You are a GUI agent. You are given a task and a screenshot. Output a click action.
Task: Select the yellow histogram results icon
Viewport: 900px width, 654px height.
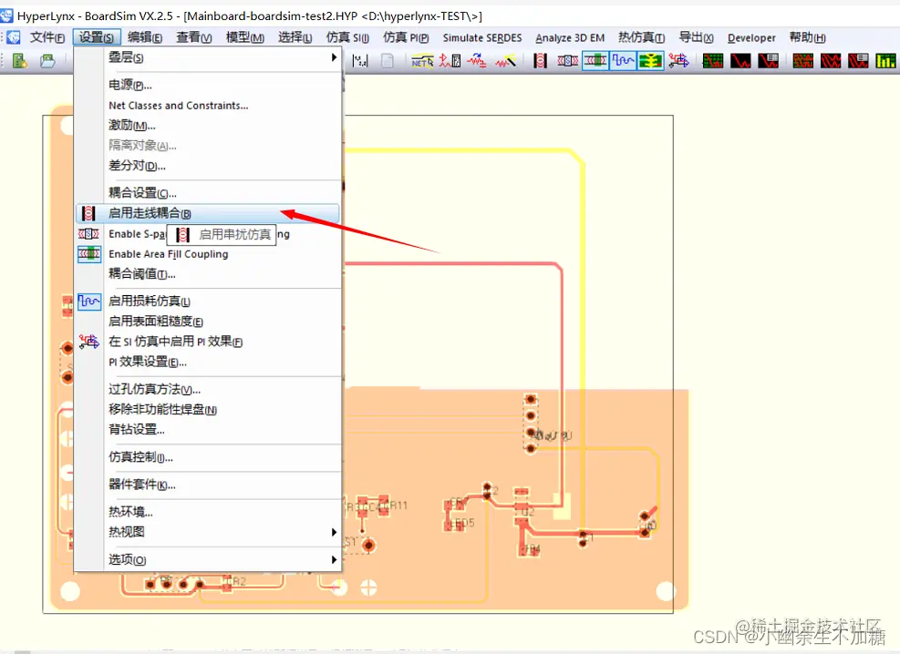click(x=884, y=60)
